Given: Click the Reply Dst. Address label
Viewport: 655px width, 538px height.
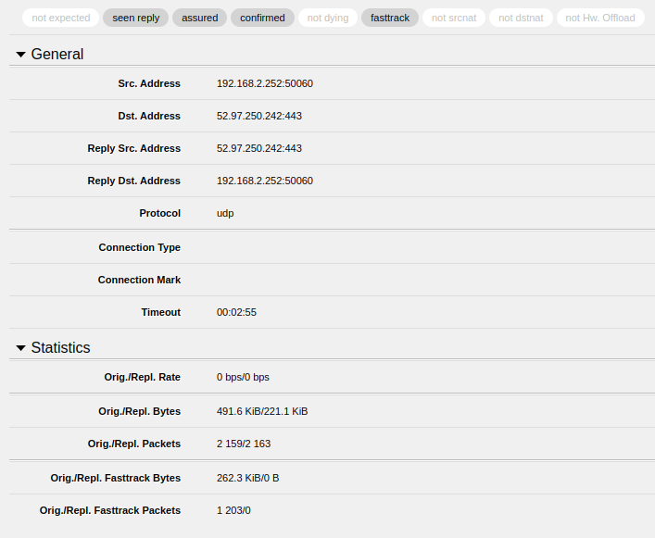Looking at the screenshot, I should 134,181.
